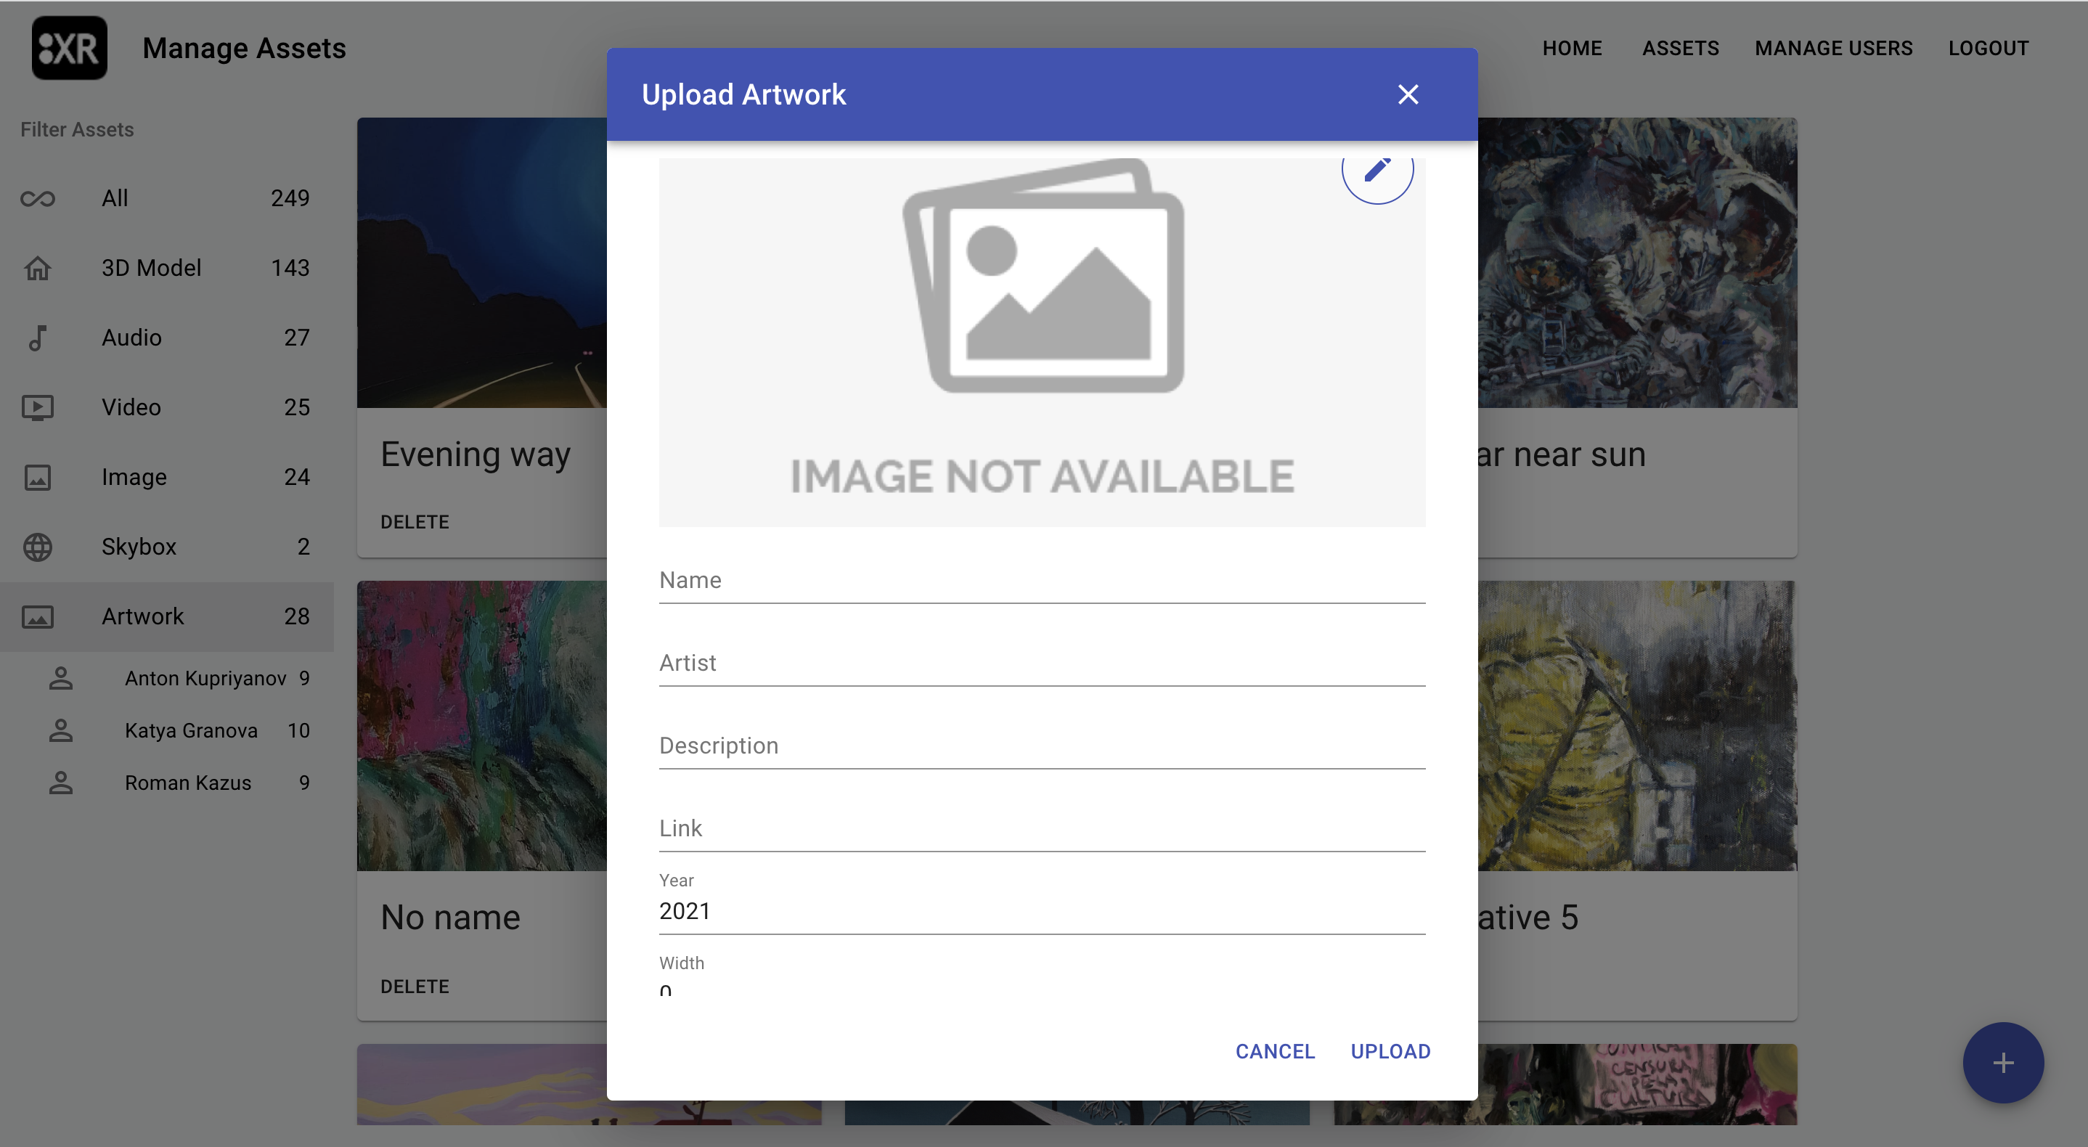Open the Manage Users menu item
The width and height of the screenshot is (2088, 1147).
coord(1832,49)
